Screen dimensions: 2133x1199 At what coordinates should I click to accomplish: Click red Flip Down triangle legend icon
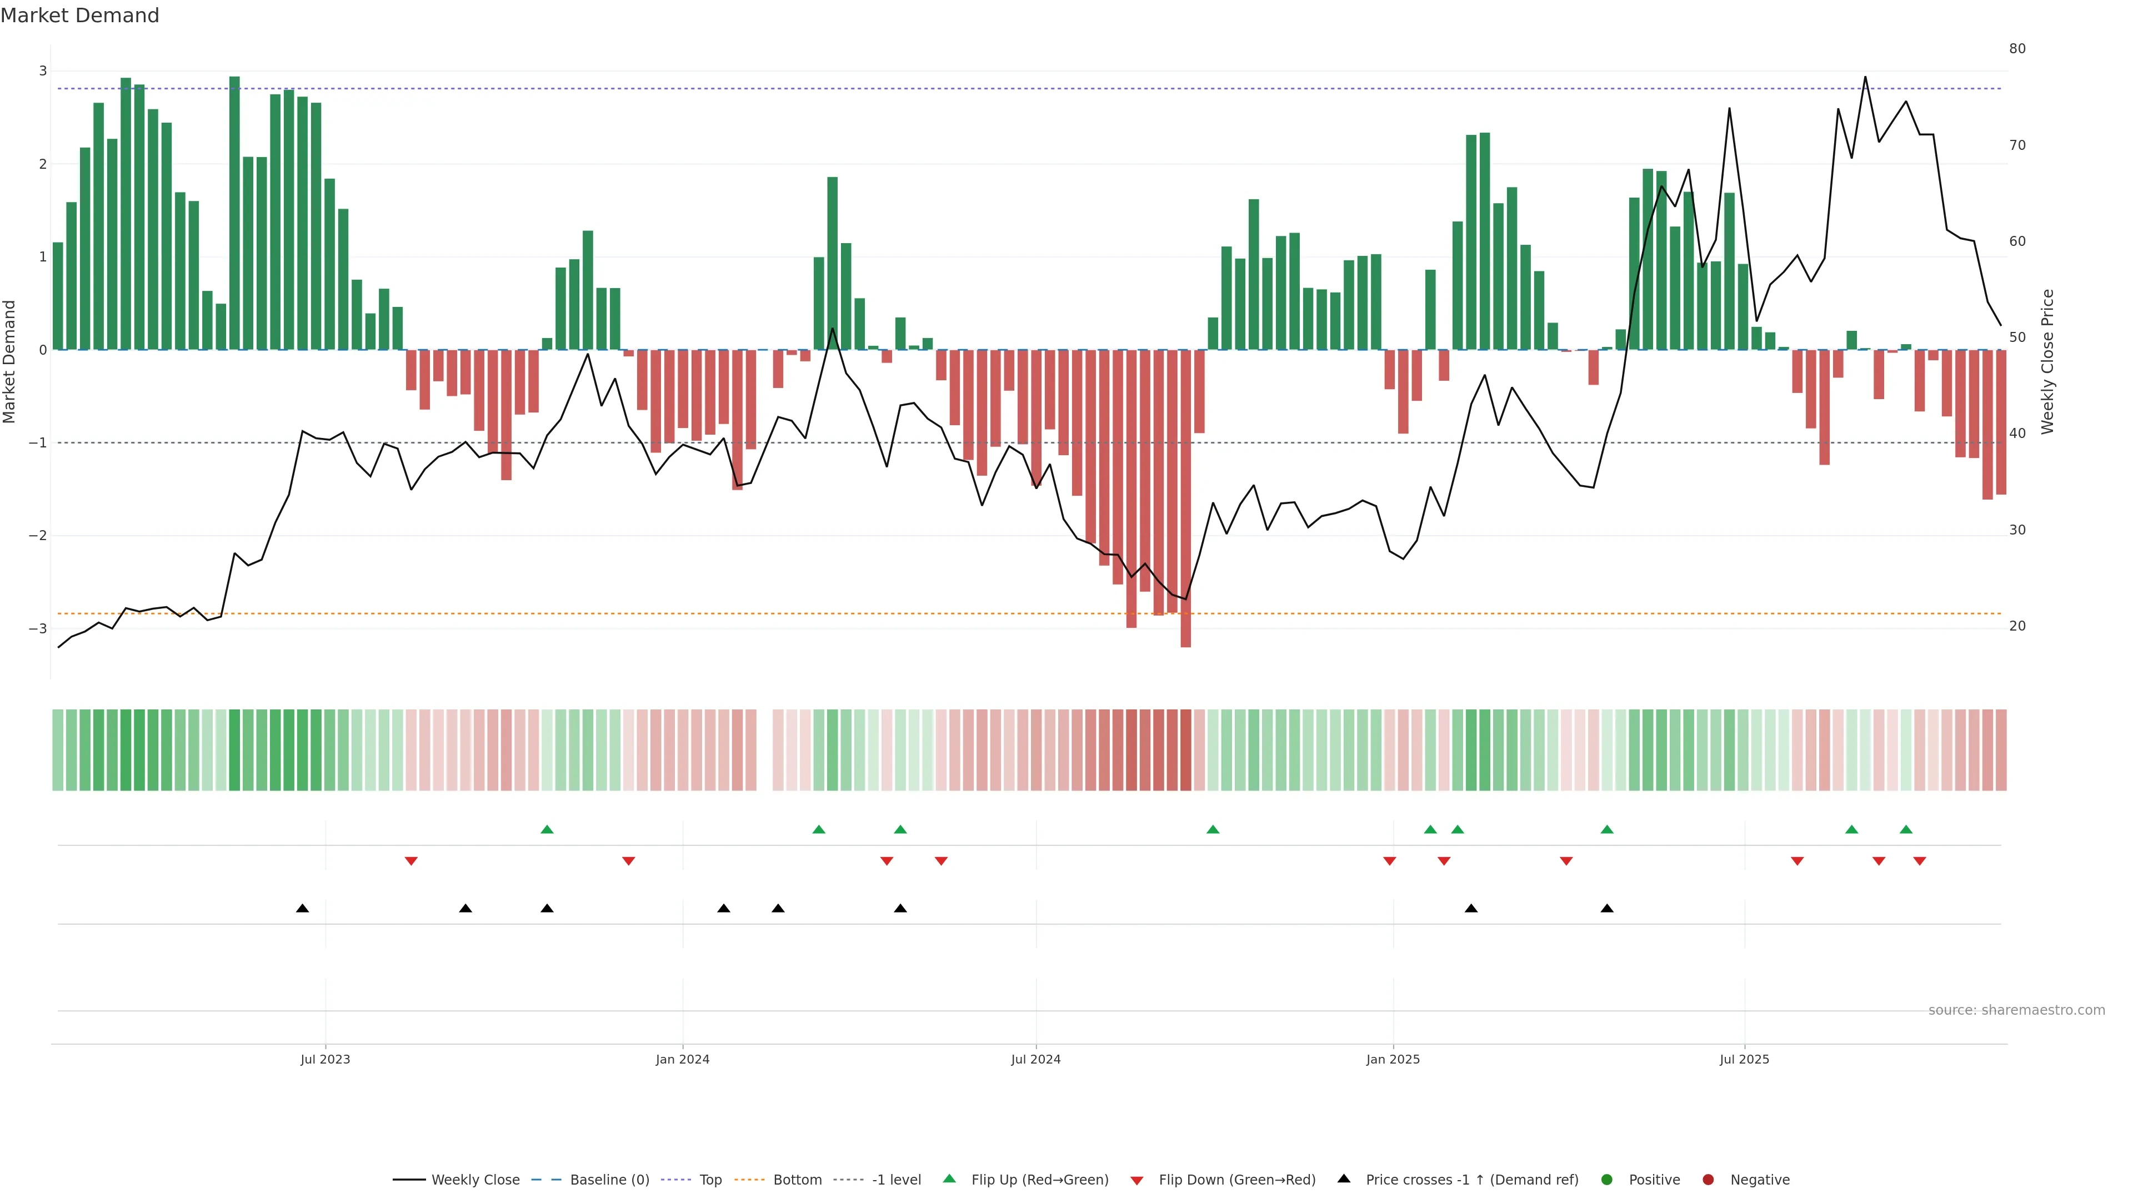[x=1137, y=1181]
